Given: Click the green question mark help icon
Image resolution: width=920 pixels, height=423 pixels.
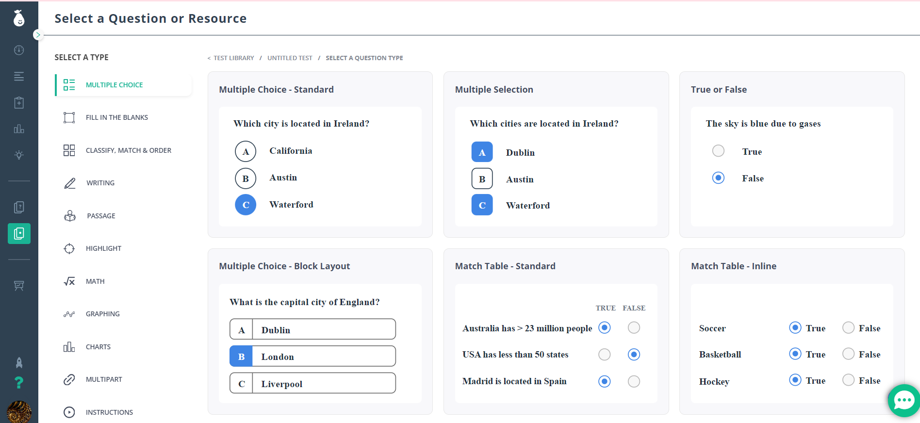Looking at the screenshot, I should 19,383.
